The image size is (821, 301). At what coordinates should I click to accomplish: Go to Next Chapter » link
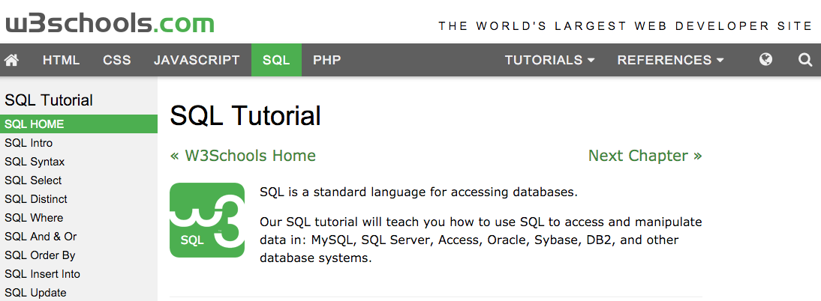(x=645, y=156)
